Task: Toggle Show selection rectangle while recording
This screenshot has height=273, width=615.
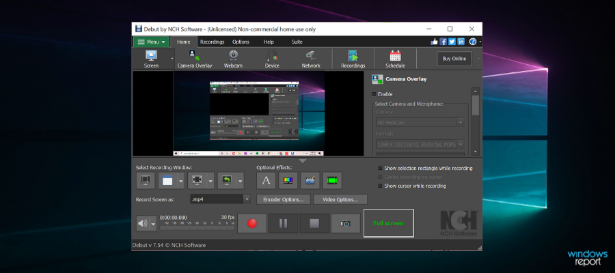Action: click(380, 169)
